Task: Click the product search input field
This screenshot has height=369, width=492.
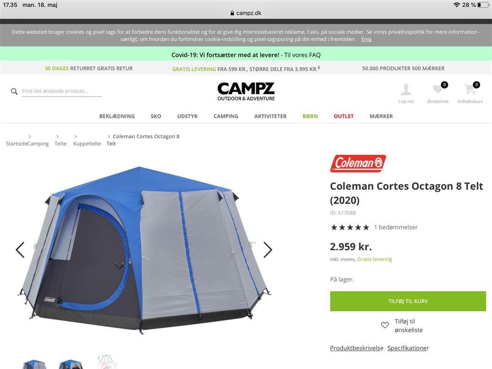Action: pos(62,91)
